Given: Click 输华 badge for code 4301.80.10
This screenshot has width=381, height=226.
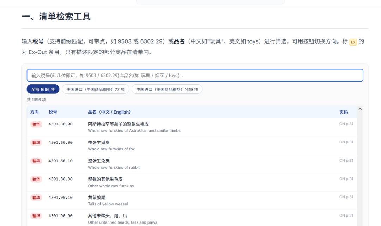Looking at the screenshot, I should click(x=36, y=161).
